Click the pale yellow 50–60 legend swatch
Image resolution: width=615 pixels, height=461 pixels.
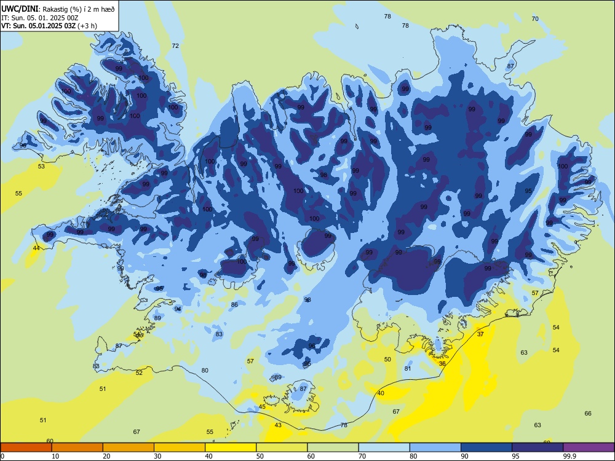[282, 447]
